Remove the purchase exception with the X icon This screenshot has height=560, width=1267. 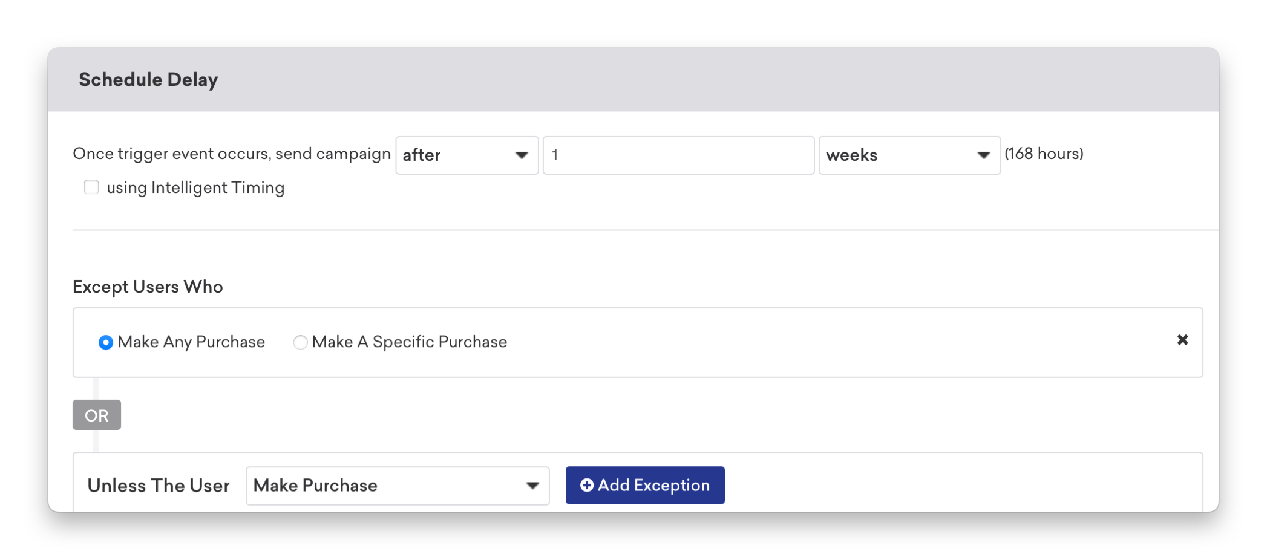(x=1182, y=340)
